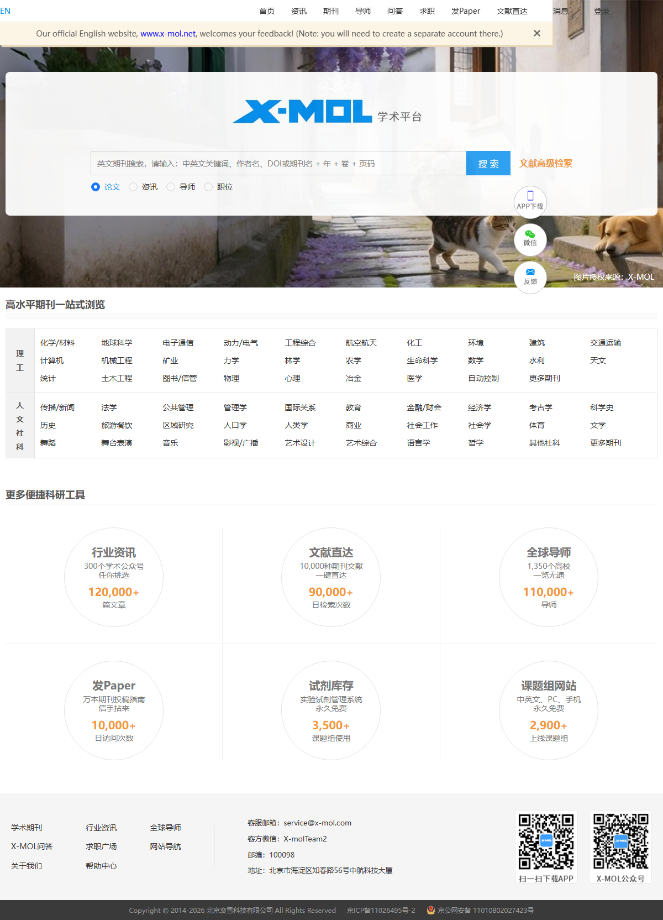This screenshot has height=920, width=663.
Task: Close the English website notice banner
Action: pyautogui.click(x=536, y=33)
